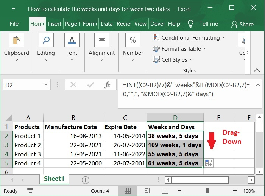
Task: Go to next sheet arrow
Action: [x=23, y=180]
